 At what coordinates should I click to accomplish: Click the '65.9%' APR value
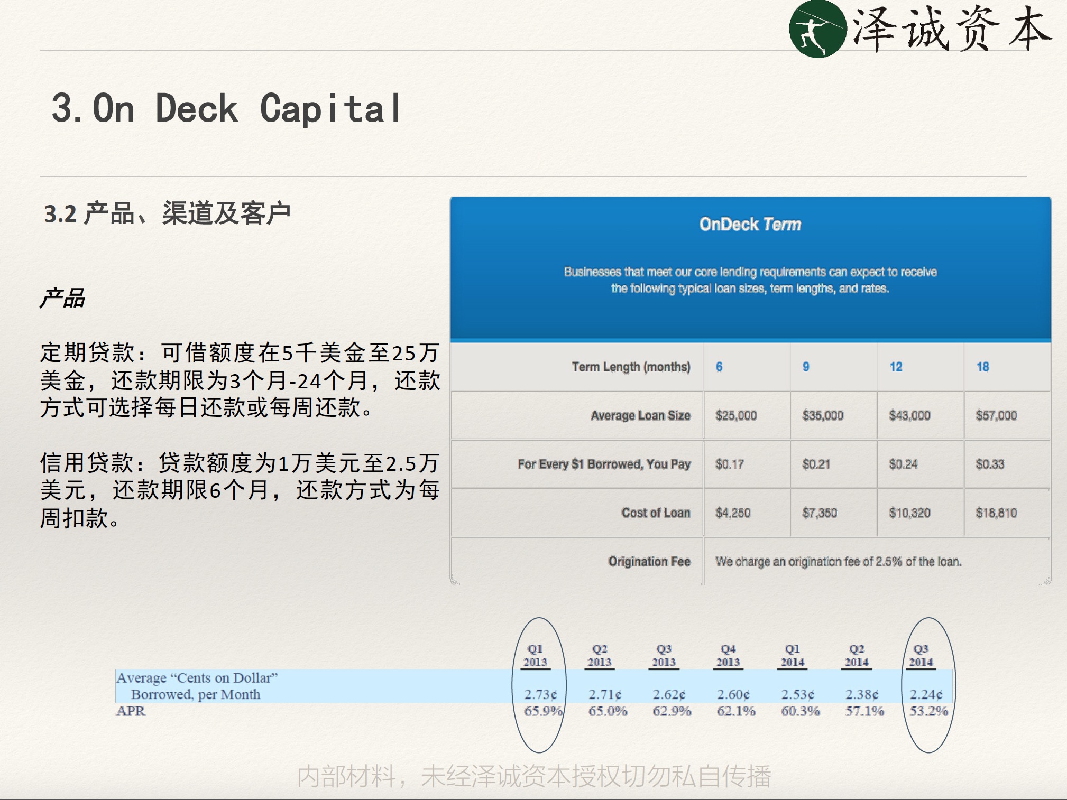[543, 711]
